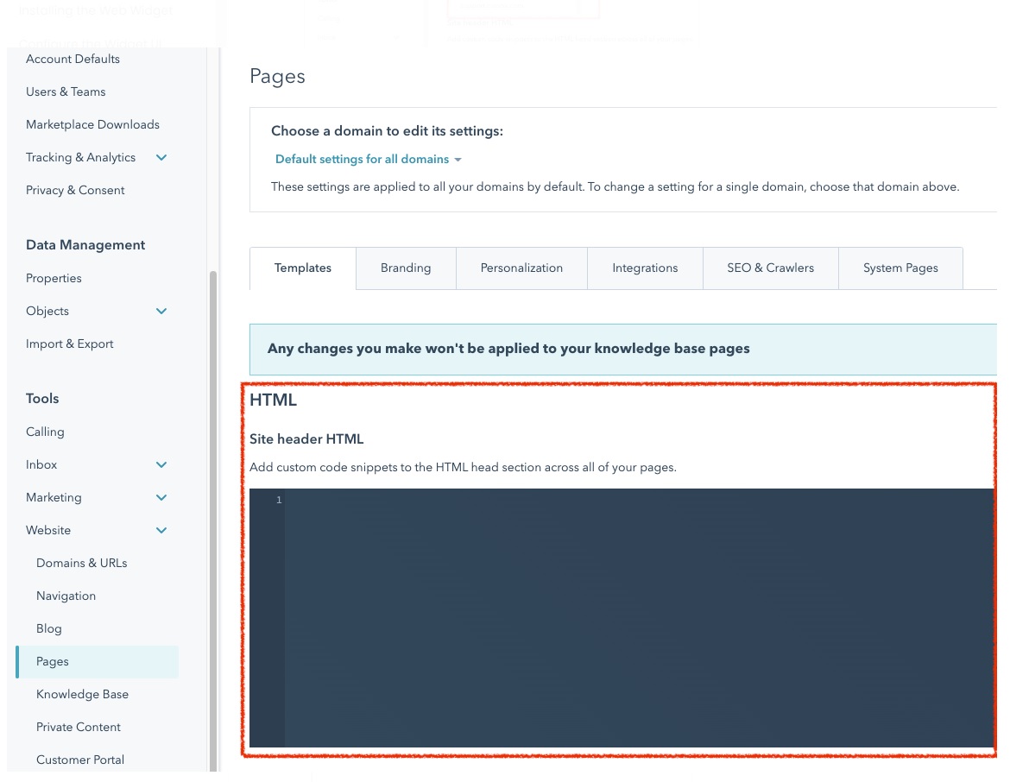Select the Templates tab
Viewport: 1010px width, 782px height.
302,268
